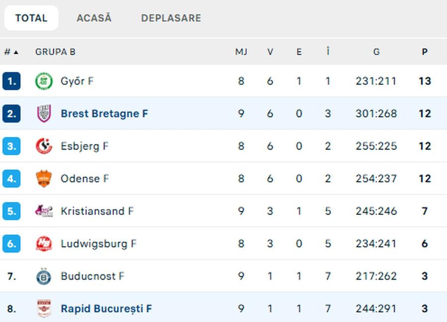Switch to the Acasă tab
The height and width of the screenshot is (322, 447).
pyautogui.click(x=94, y=18)
